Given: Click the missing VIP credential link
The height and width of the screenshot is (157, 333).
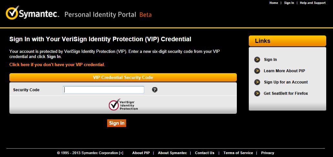Looking at the screenshot, I should click(57, 64).
